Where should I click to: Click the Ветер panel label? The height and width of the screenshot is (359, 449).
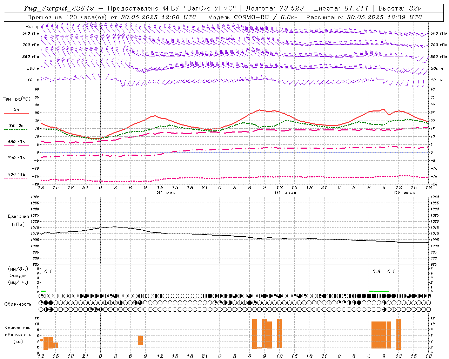pos(32,27)
